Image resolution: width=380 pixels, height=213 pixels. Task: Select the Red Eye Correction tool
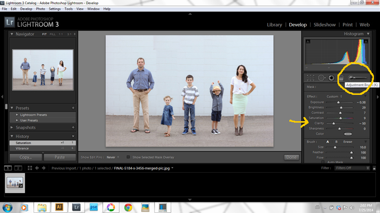pyautogui.click(x=331, y=78)
